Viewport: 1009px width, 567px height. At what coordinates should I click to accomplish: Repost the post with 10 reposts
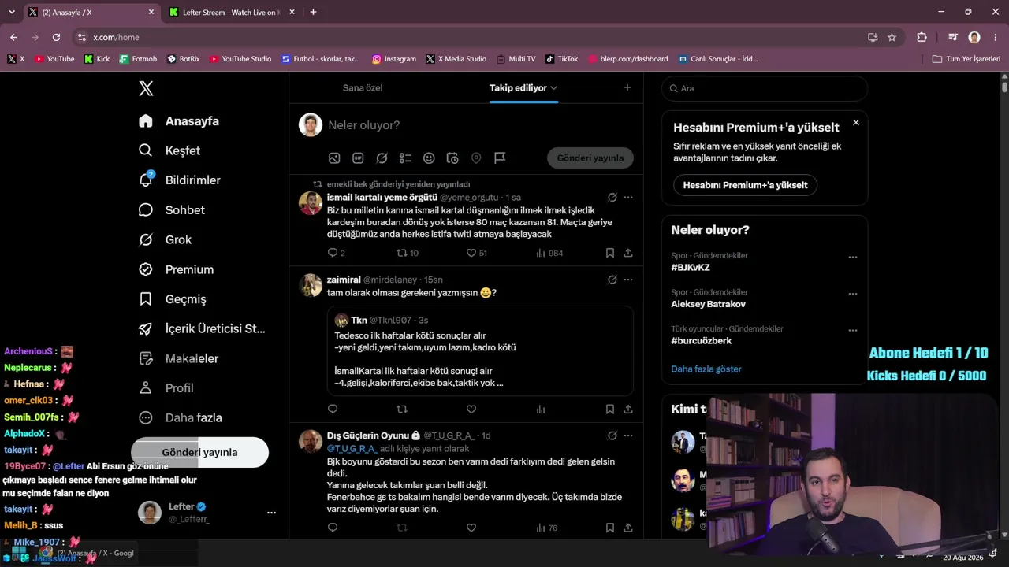tap(402, 253)
